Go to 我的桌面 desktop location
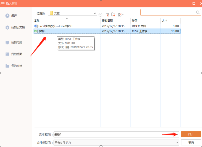Screen dimensions: 202x147 coord(14,54)
